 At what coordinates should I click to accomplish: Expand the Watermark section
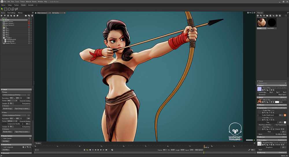(16, 153)
